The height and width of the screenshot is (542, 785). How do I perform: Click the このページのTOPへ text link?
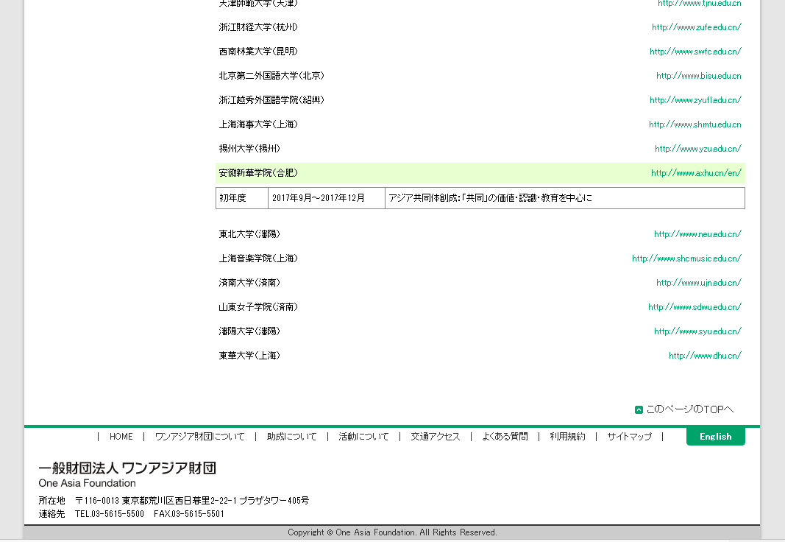(x=689, y=409)
